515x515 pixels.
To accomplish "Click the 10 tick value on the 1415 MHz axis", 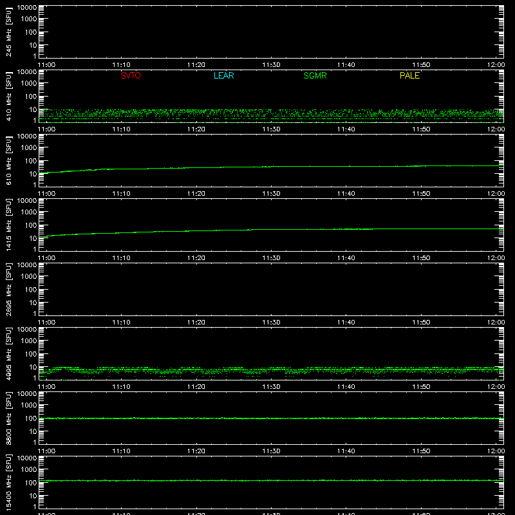I will click(x=33, y=238).
